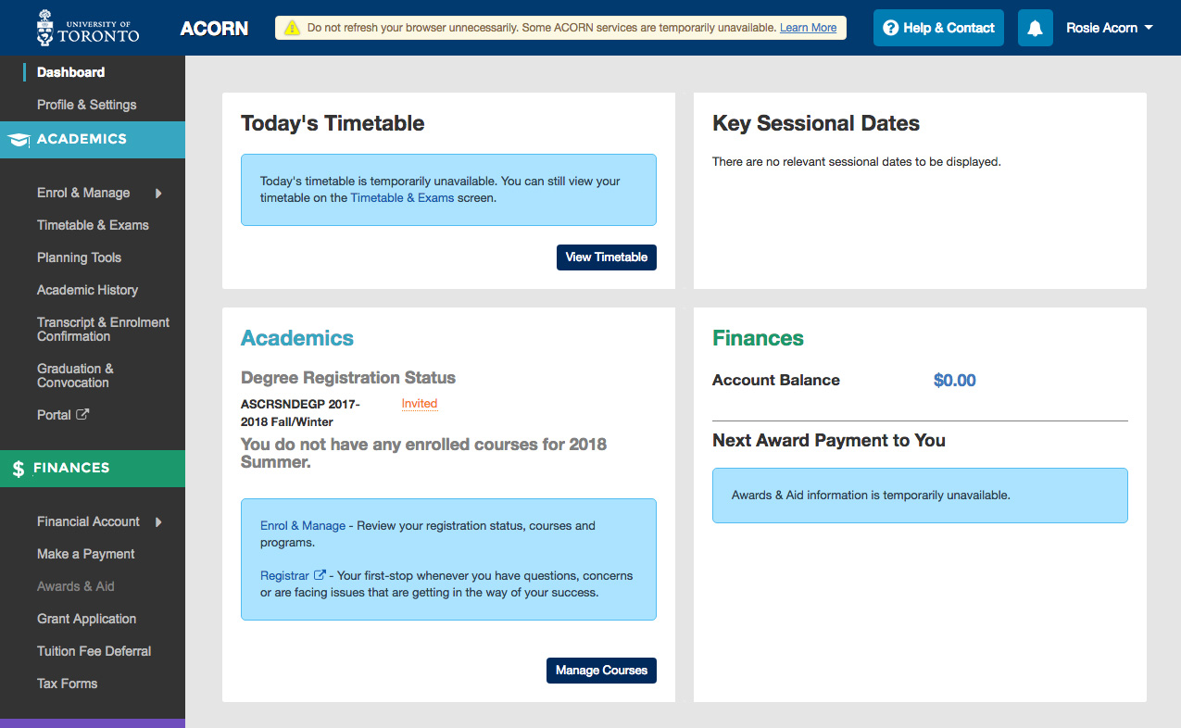The width and height of the screenshot is (1181, 728).
Task: Click the Academics graduation cap icon
Action: [x=19, y=140]
